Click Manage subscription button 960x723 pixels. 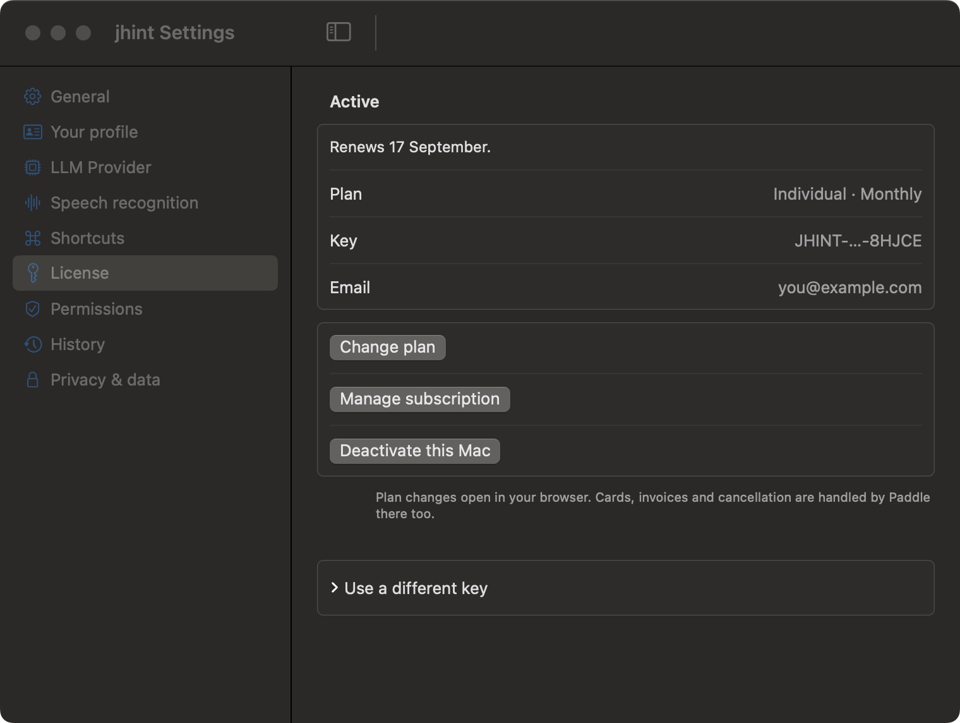[x=420, y=399]
